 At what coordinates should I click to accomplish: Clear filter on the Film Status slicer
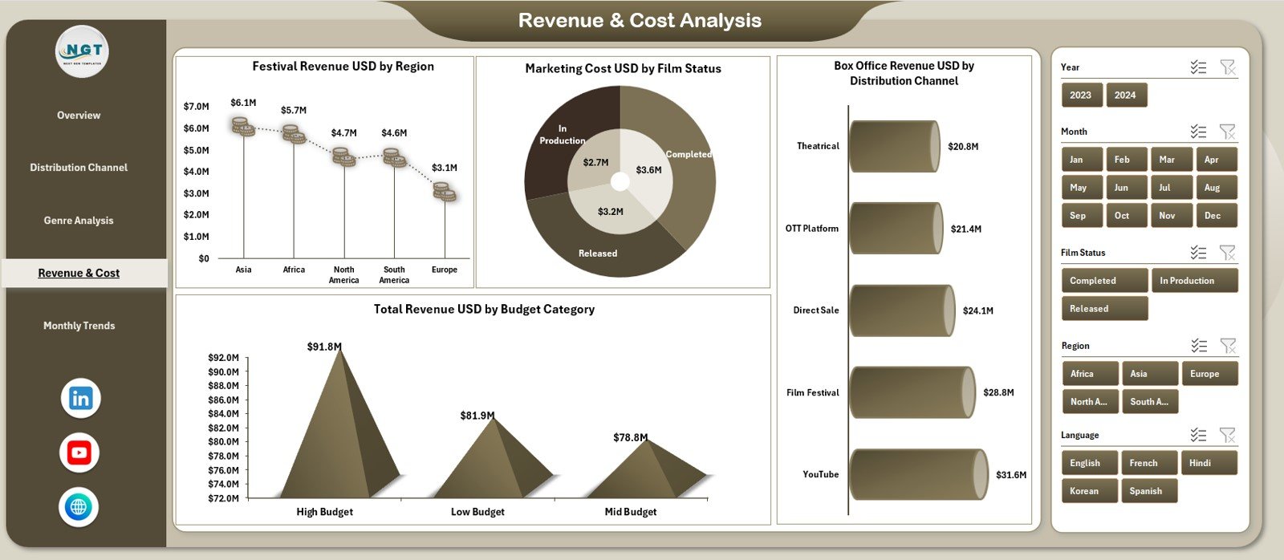(1227, 253)
